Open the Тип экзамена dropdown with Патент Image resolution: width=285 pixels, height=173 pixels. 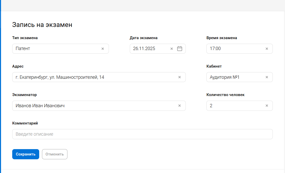click(x=56, y=49)
